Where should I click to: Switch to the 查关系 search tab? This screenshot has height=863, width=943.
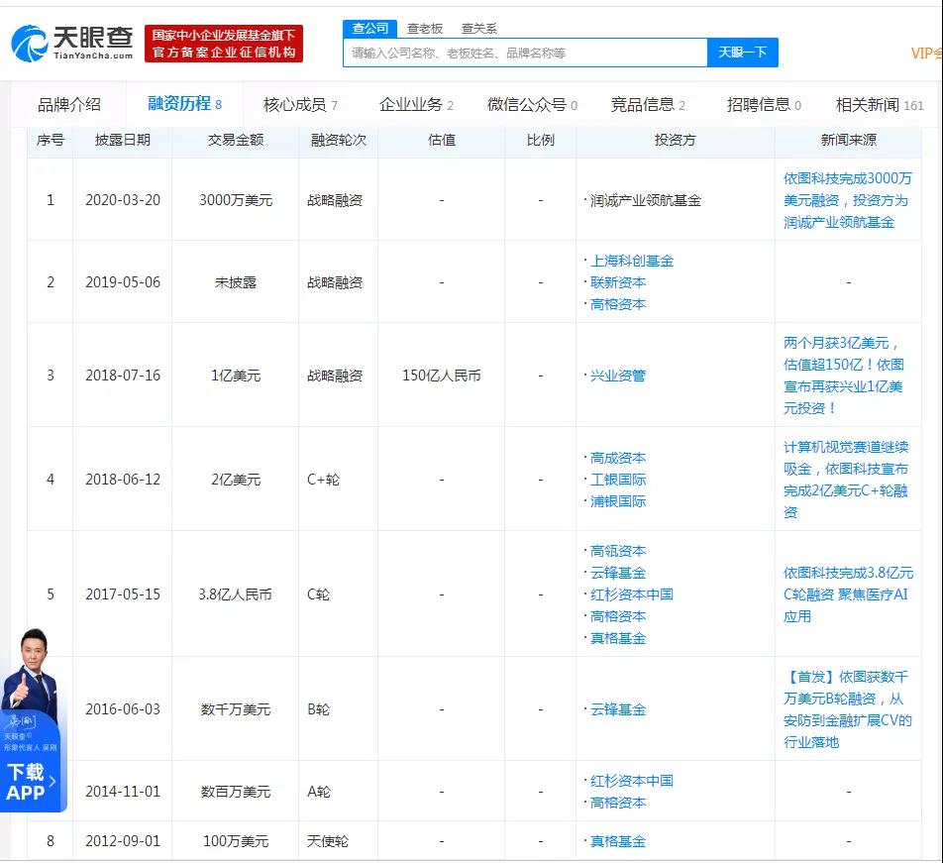pos(479,29)
